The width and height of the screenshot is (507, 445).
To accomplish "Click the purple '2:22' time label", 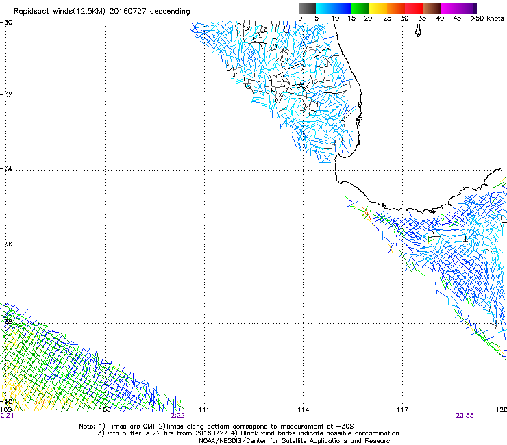I will click(177, 416).
